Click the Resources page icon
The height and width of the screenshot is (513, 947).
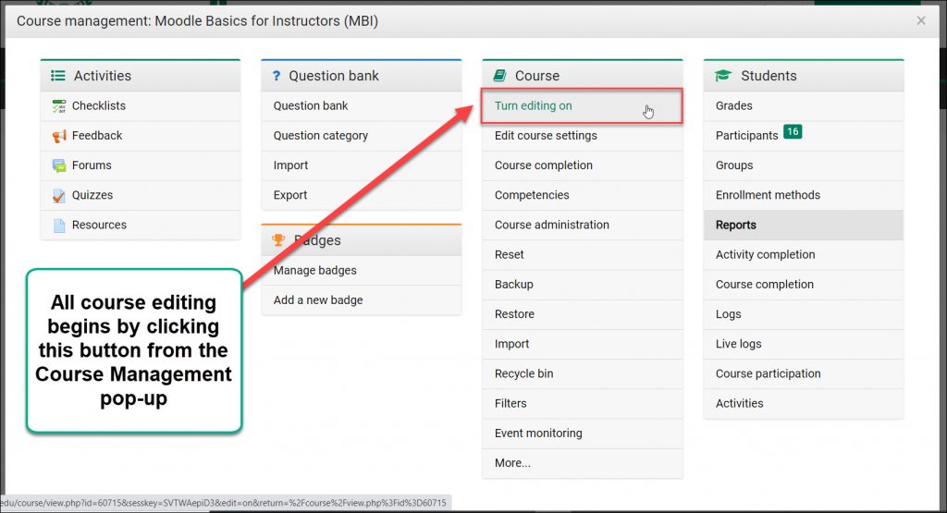point(59,226)
